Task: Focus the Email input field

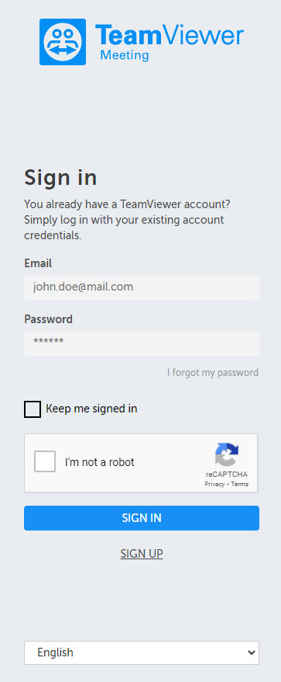Action: (x=142, y=287)
